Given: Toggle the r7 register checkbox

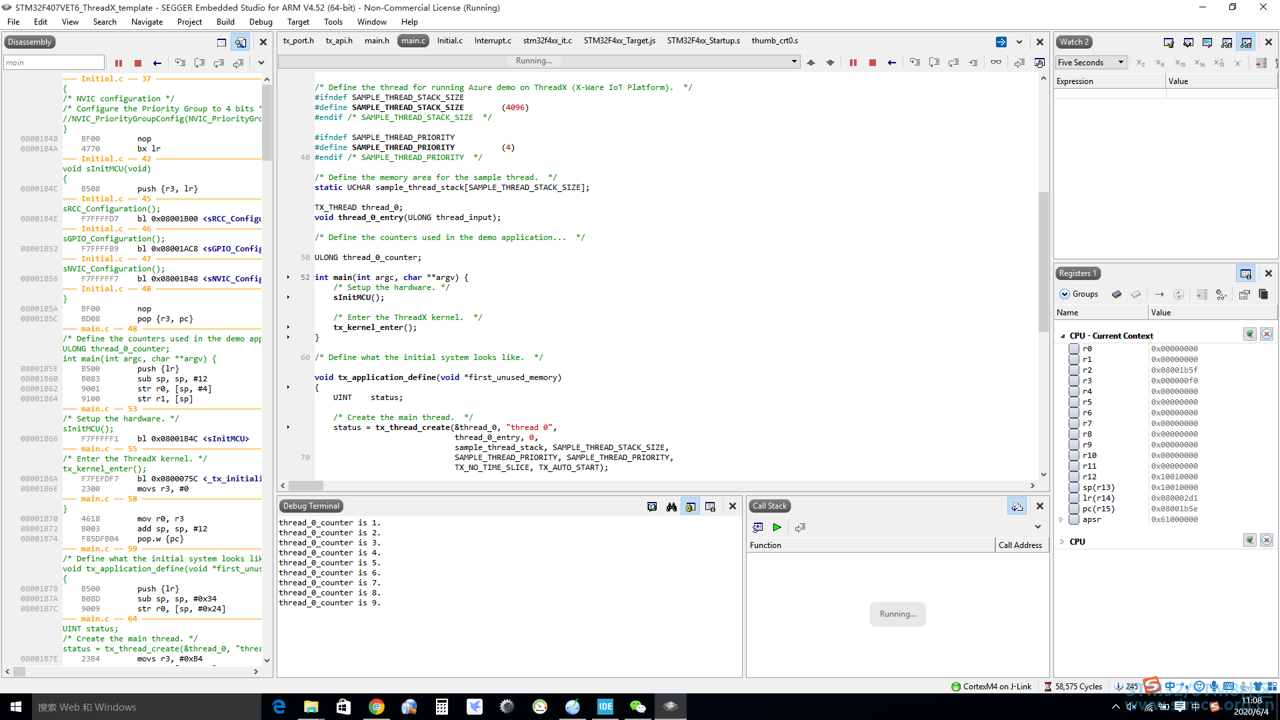Looking at the screenshot, I should (1073, 423).
